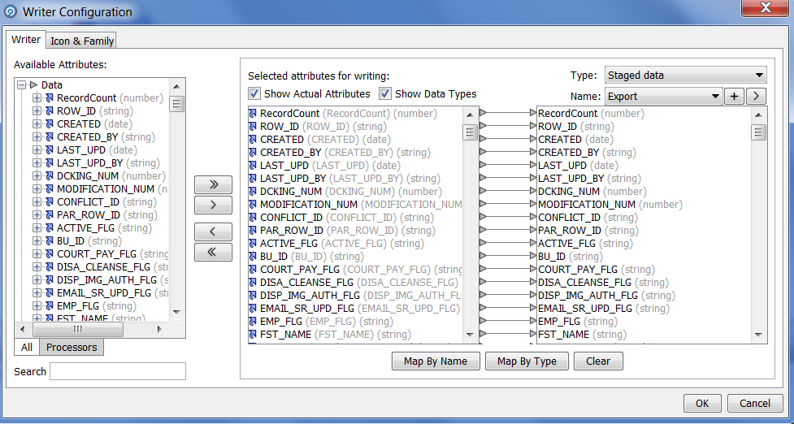Expand the PAR_ROW_ID node in Available Attributes
This screenshot has height=424, width=794.
(37, 215)
